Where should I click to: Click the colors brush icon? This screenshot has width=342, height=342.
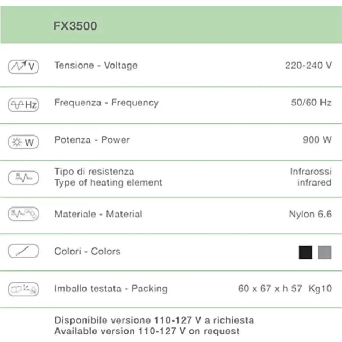coord(23,251)
